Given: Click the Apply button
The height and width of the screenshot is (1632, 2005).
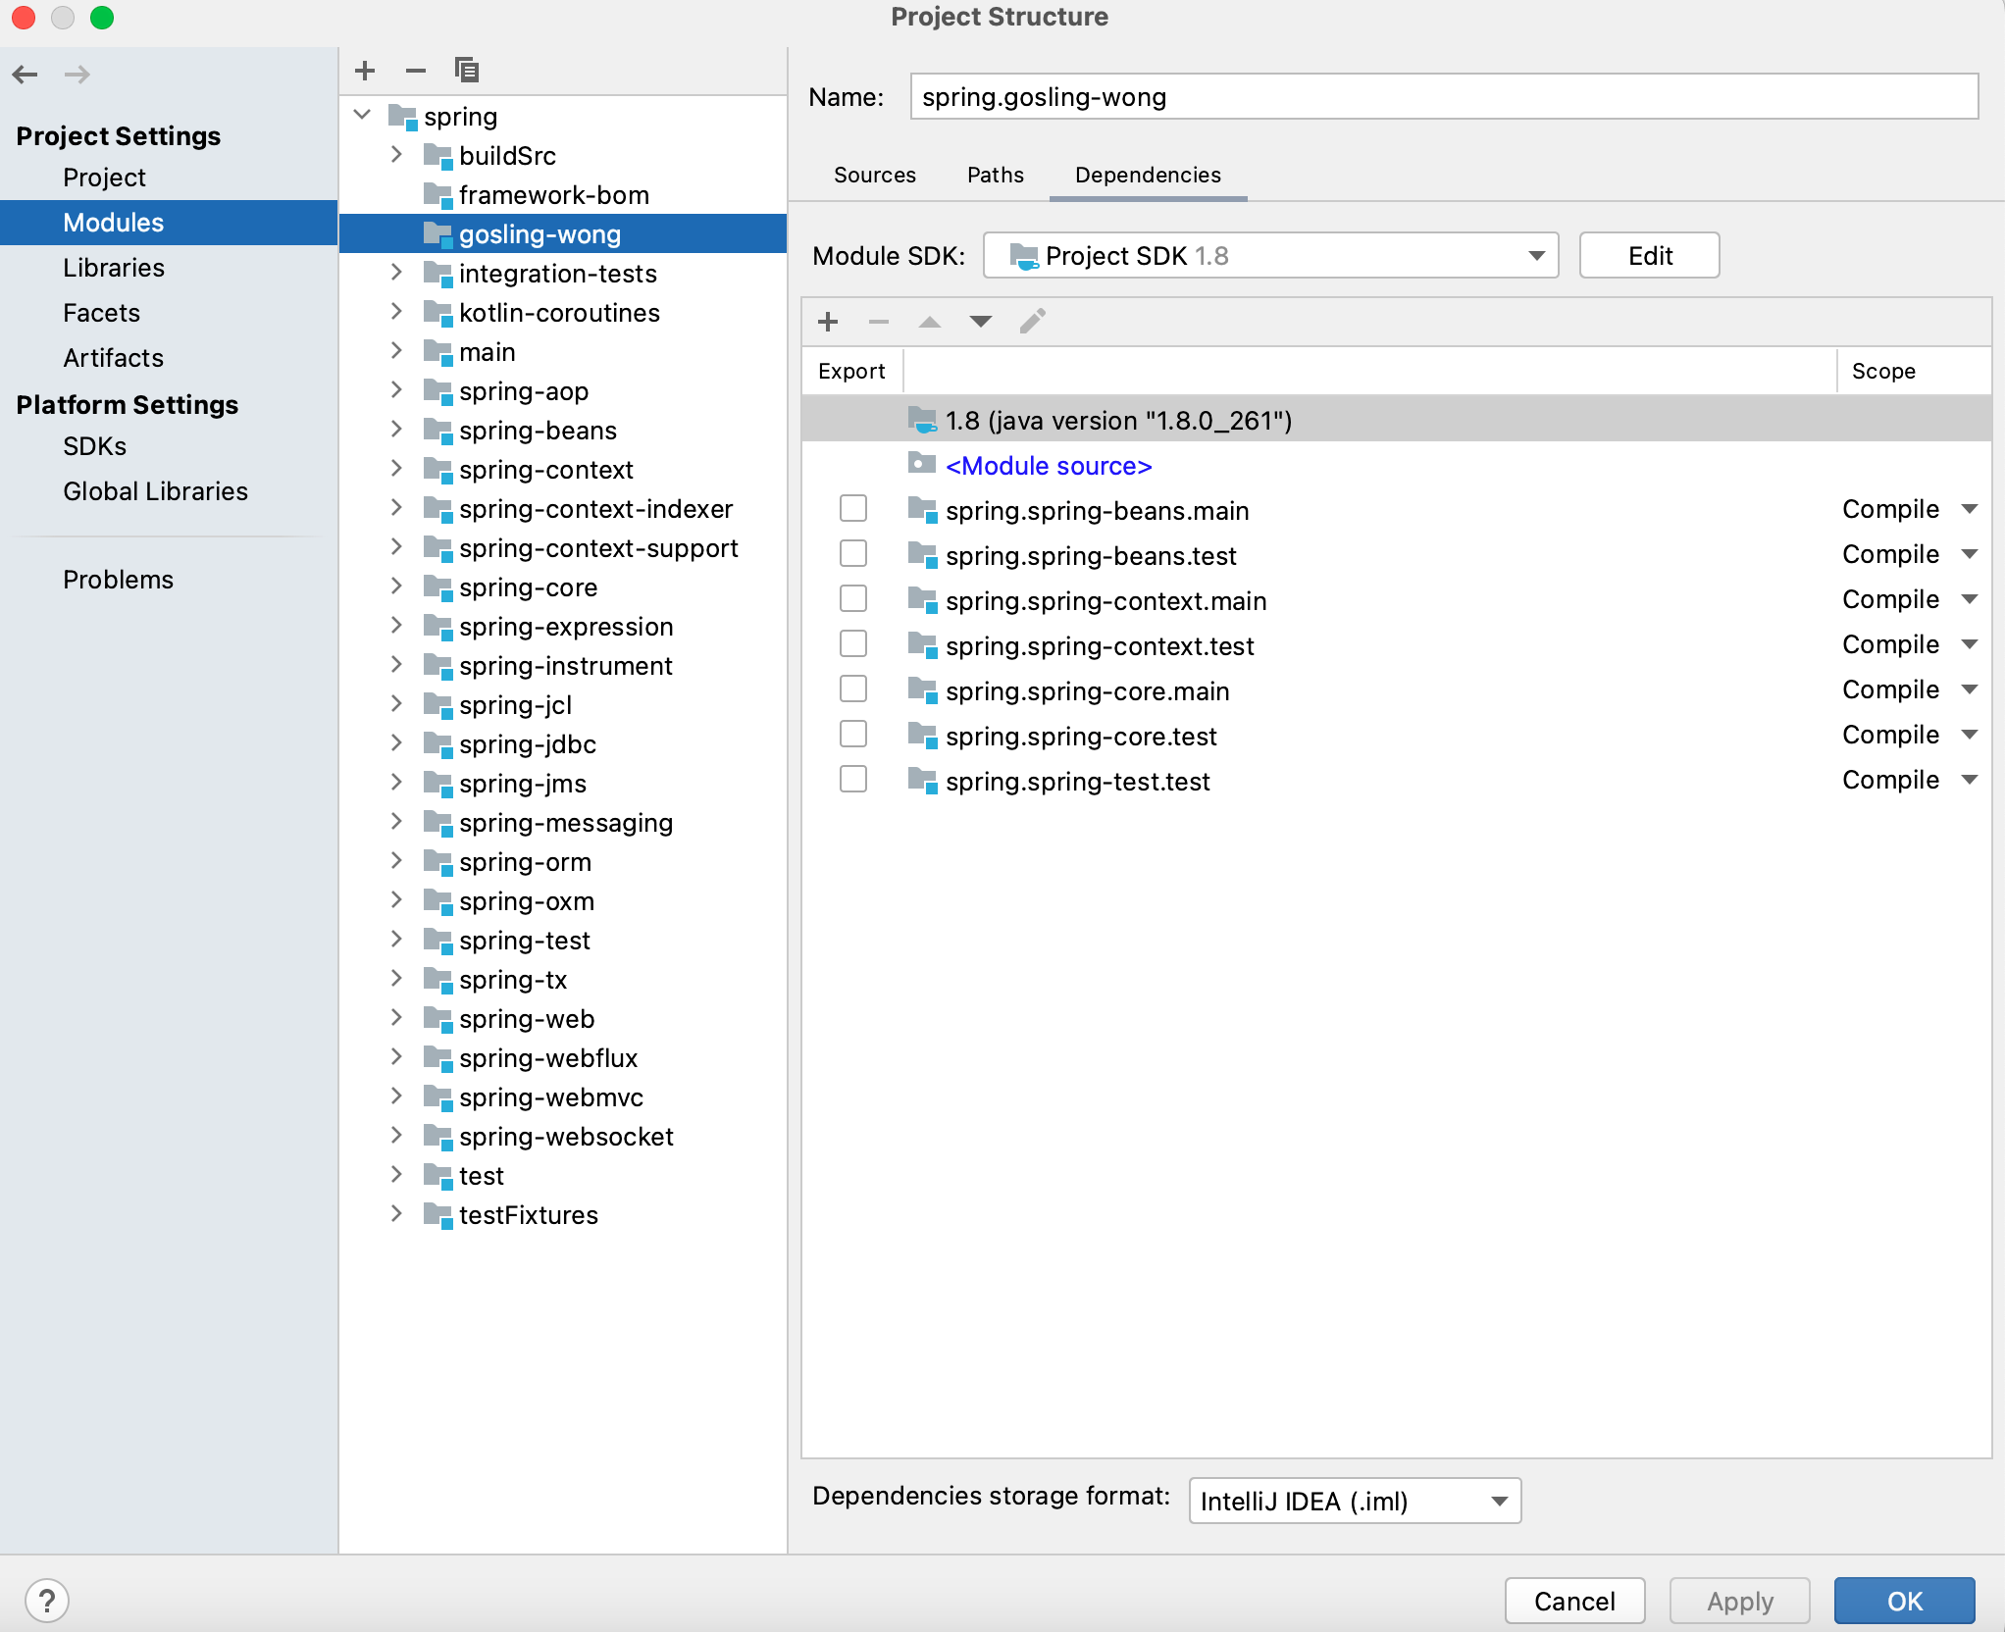Looking at the screenshot, I should point(1739,1601).
